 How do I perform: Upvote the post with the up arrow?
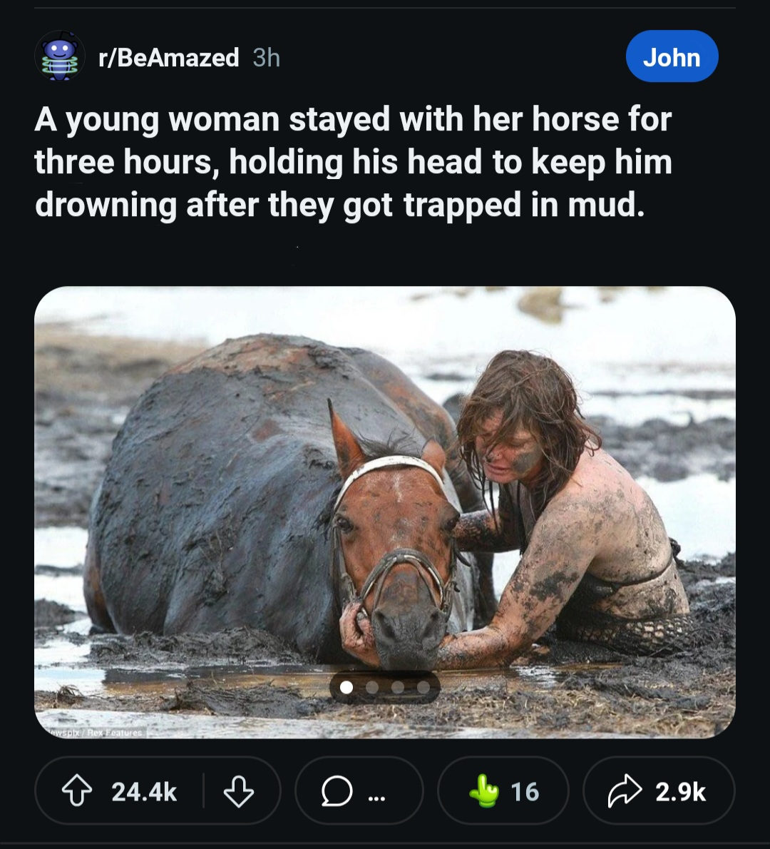click(77, 792)
